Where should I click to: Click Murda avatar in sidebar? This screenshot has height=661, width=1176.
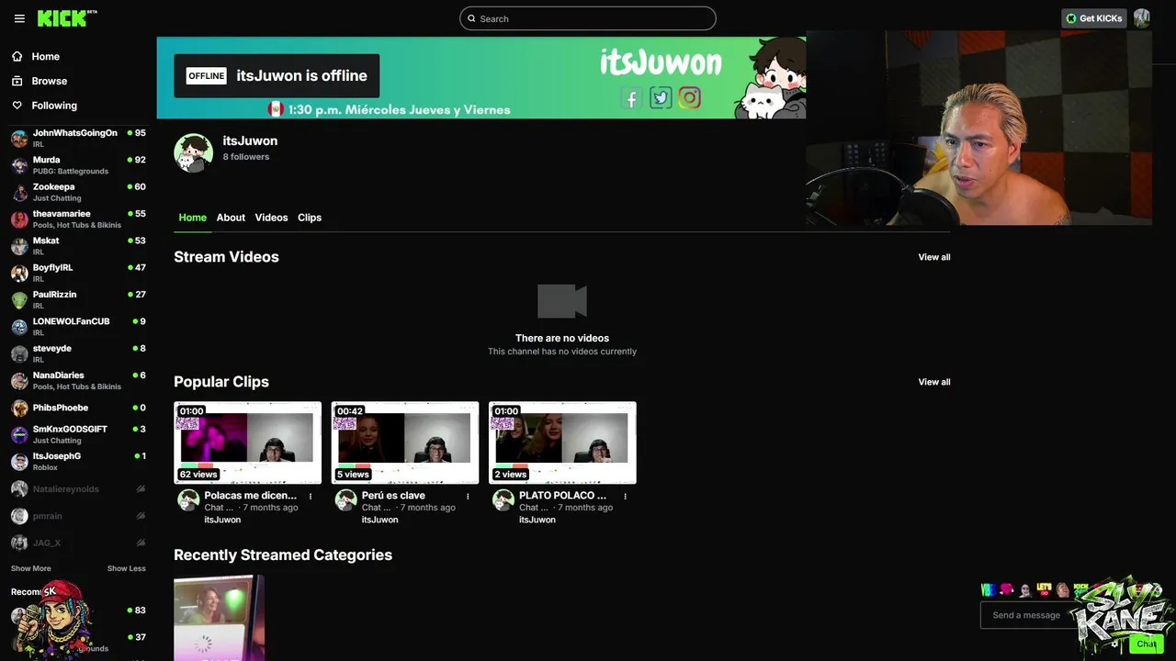coord(19,165)
